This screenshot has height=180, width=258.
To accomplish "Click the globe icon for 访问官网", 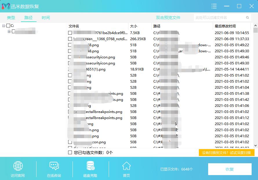I will click(18, 166).
